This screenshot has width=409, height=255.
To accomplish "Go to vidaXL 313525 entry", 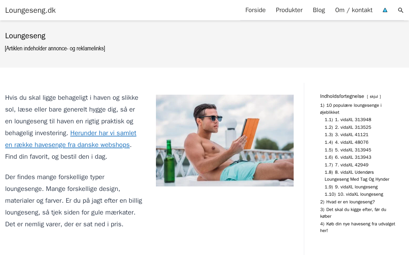I will (353, 127).
